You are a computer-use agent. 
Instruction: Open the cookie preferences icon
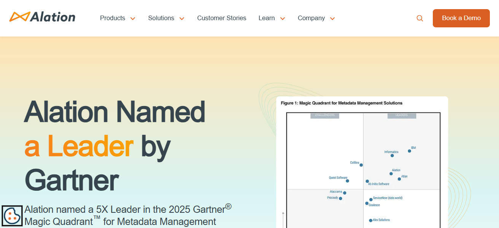(12, 216)
